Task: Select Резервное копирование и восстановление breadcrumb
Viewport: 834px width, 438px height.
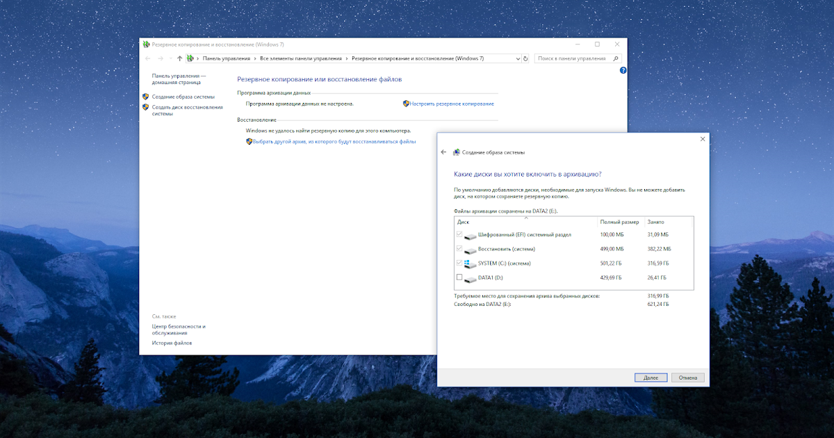Action: [x=418, y=58]
